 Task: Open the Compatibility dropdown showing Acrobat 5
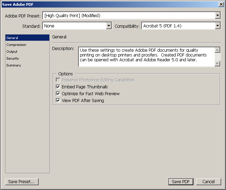[181, 26]
